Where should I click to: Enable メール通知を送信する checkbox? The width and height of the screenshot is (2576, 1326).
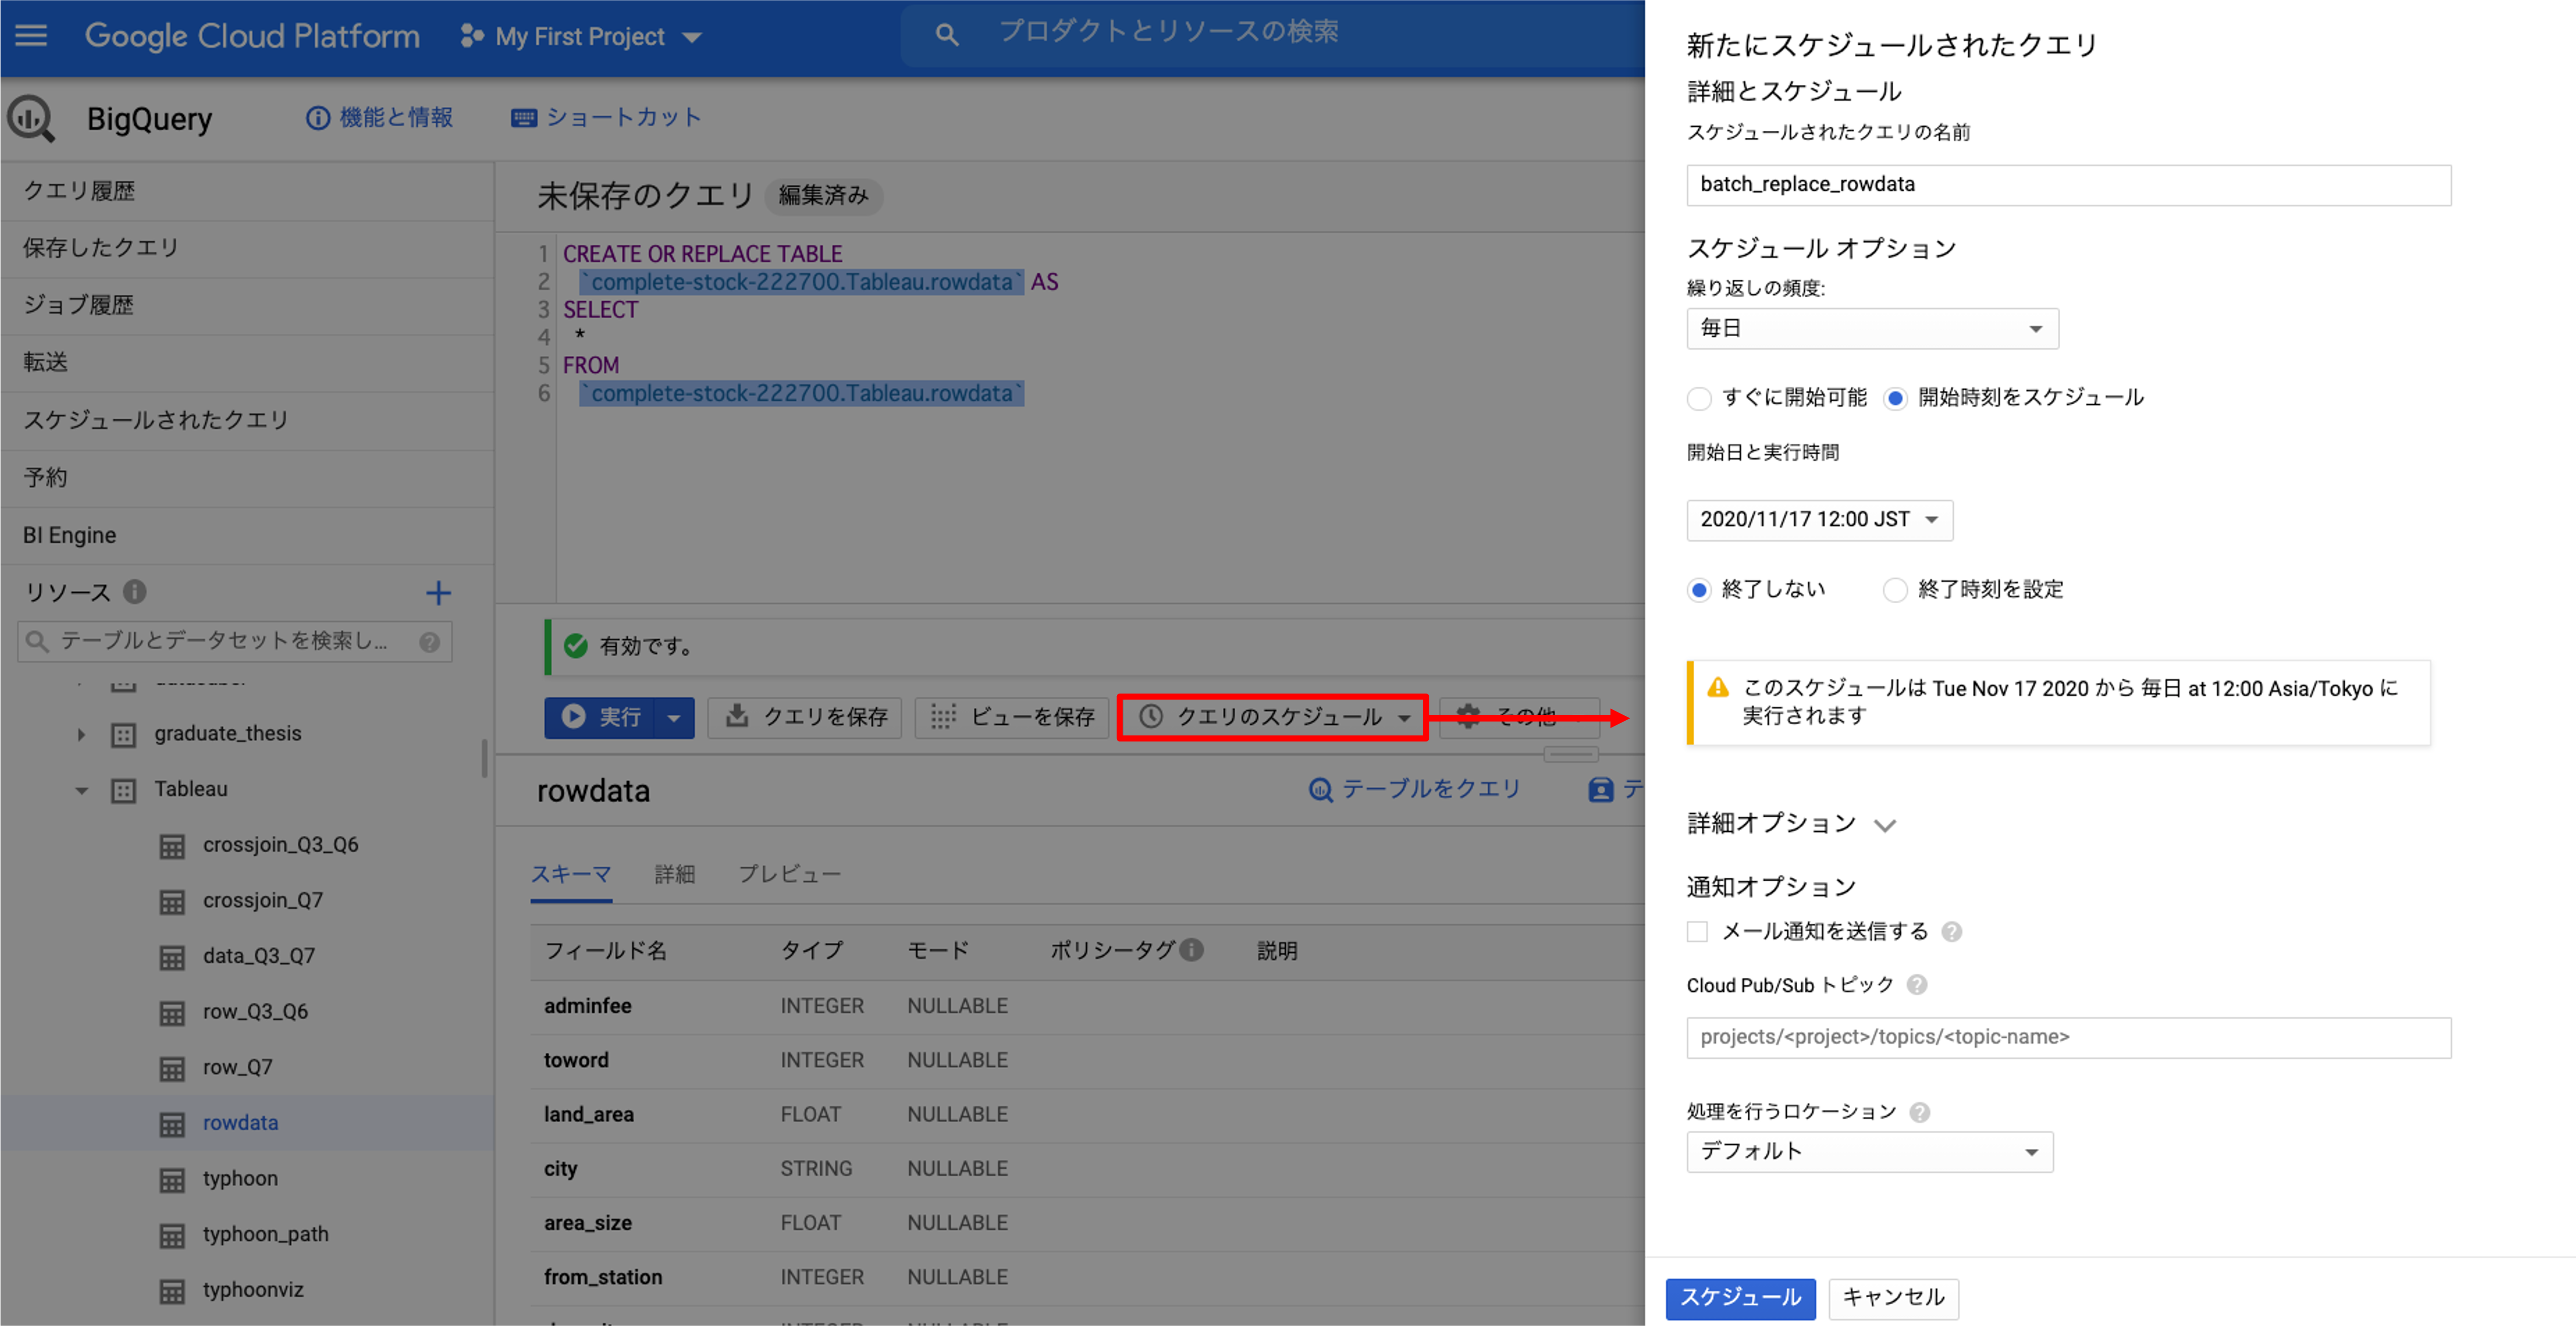(1697, 932)
